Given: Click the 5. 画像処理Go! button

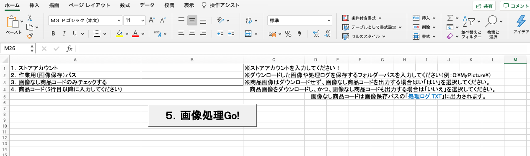Looking at the screenshot, I should tap(202, 115).
